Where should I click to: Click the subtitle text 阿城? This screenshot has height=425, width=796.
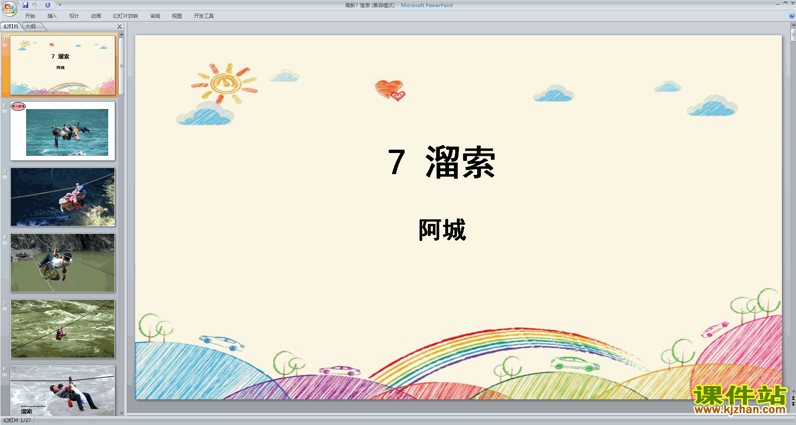pyautogui.click(x=442, y=230)
